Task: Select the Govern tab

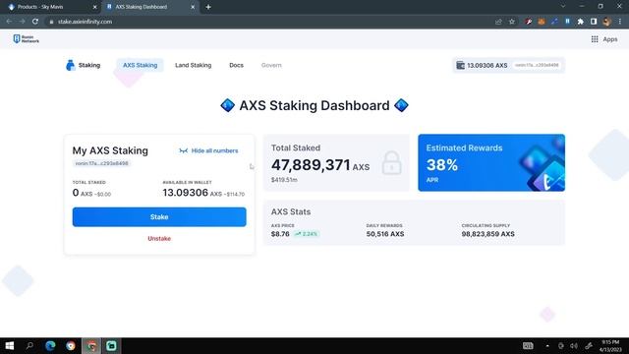Action: pyautogui.click(x=271, y=65)
